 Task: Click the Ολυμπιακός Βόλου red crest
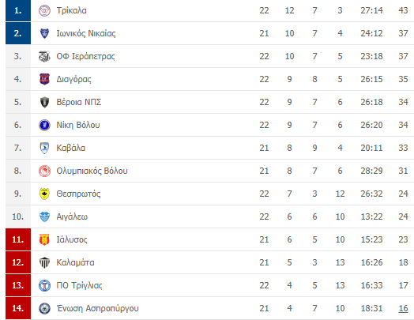[44, 171]
